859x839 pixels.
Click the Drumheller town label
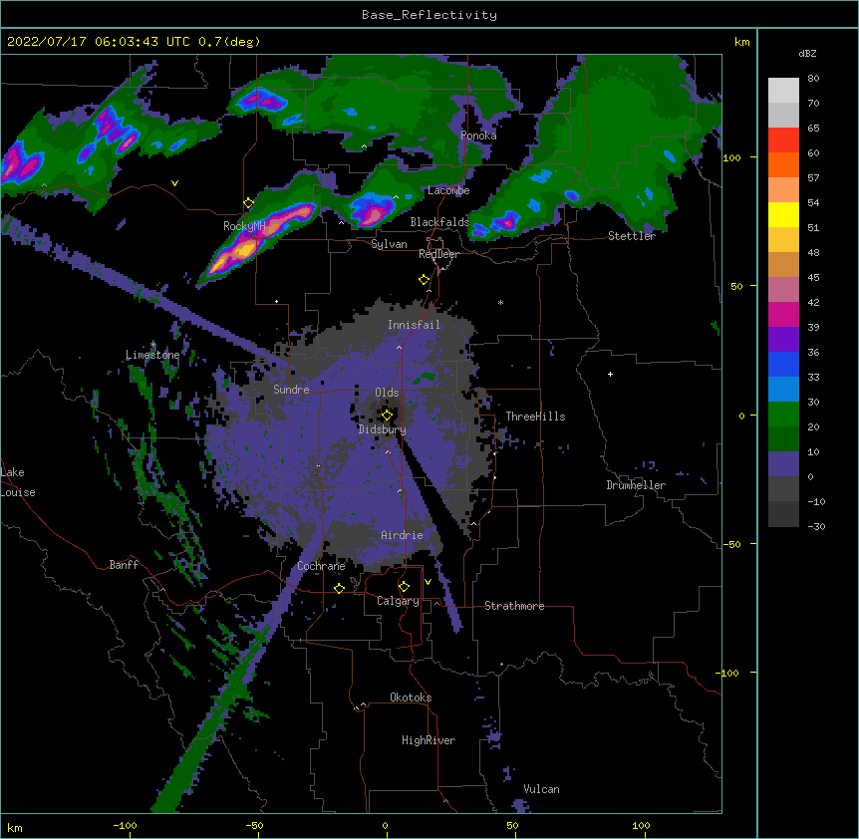[x=636, y=485]
